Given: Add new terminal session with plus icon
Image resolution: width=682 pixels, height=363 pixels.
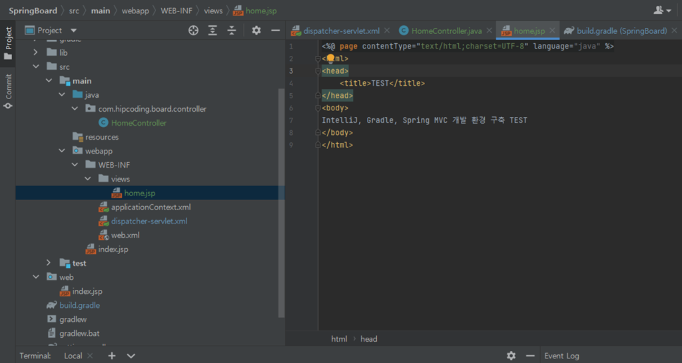Looking at the screenshot, I should point(112,356).
